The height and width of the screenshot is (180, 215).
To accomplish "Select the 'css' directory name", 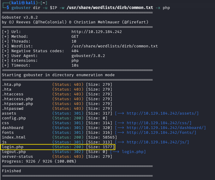I will click(5, 123).
